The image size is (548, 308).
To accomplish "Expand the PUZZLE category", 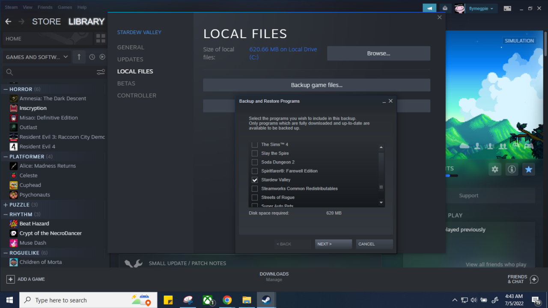I will pos(6,205).
